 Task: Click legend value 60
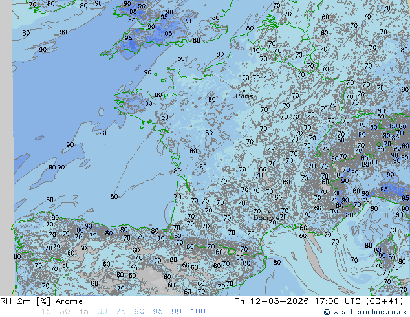click(x=102, y=312)
